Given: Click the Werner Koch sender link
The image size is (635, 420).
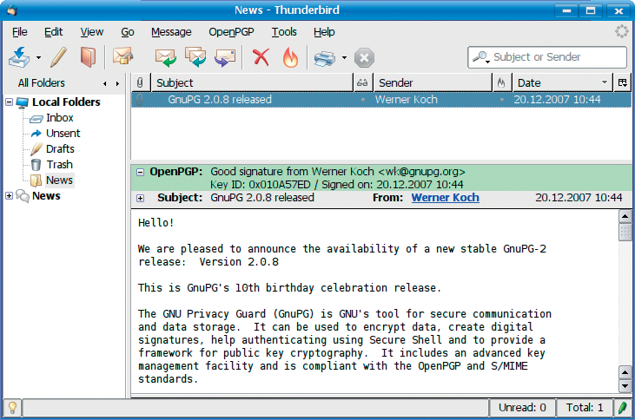Looking at the screenshot, I should 445,198.
